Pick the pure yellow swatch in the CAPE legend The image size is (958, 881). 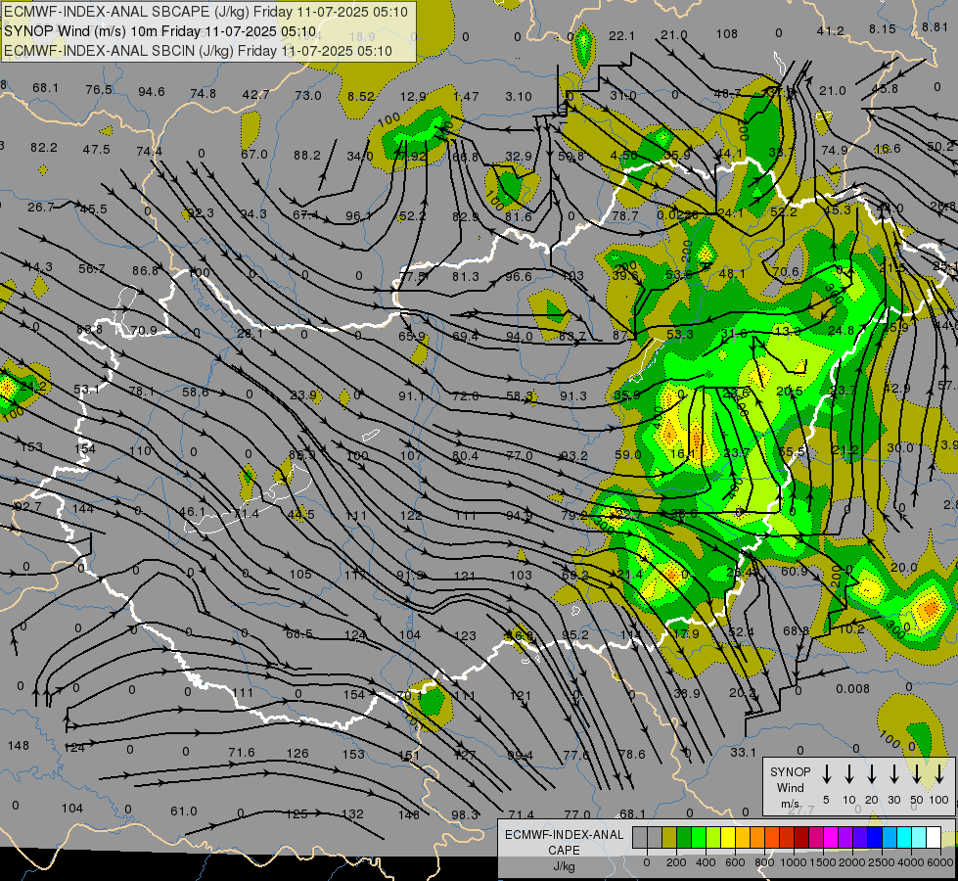(728, 838)
